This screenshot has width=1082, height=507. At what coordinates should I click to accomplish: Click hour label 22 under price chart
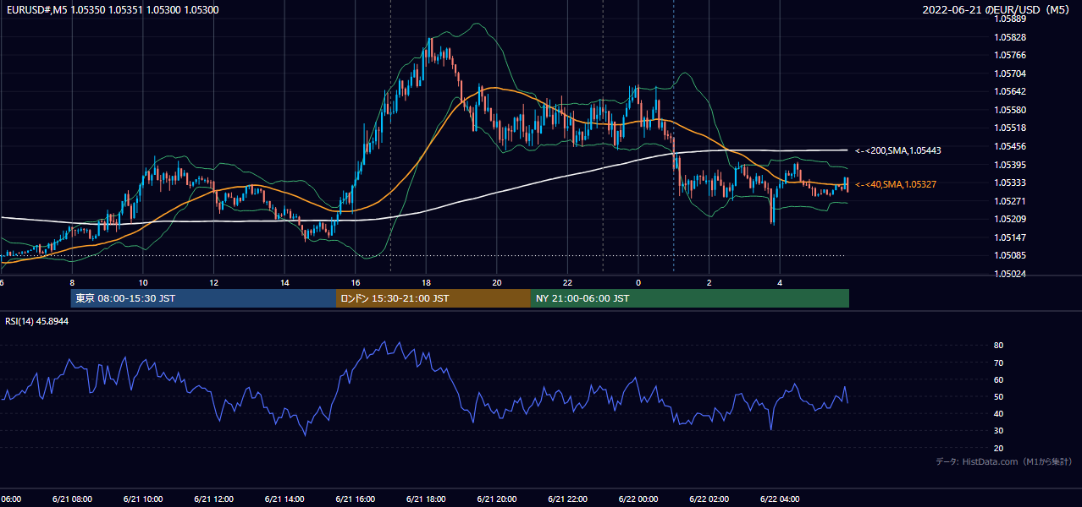[x=568, y=282]
